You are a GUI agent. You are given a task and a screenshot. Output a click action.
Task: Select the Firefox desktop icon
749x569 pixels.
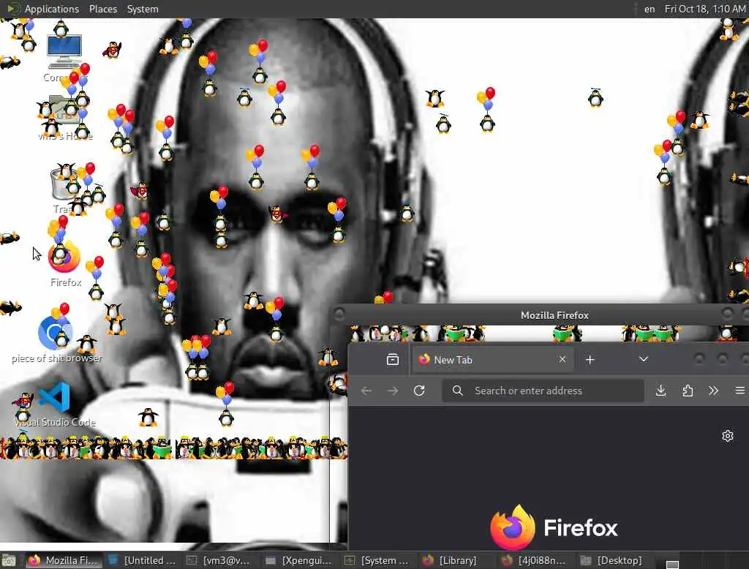coord(65,263)
